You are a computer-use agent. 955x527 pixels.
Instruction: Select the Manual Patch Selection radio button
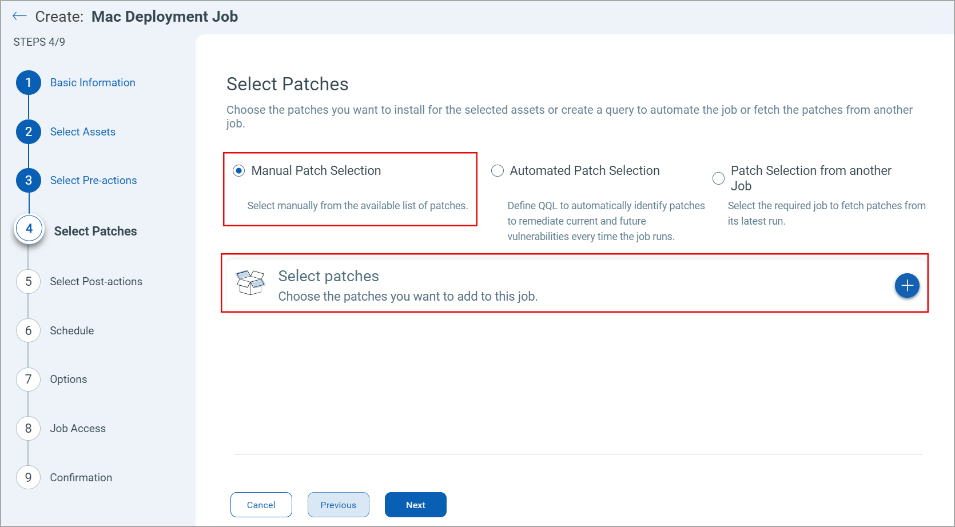coord(238,170)
